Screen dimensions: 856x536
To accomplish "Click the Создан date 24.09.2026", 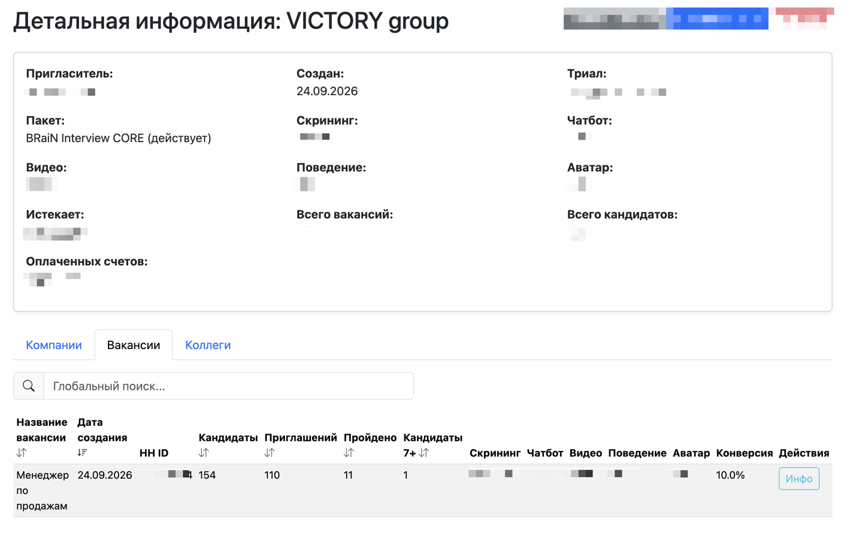I will pyautogui.click(x=327, y=91).
